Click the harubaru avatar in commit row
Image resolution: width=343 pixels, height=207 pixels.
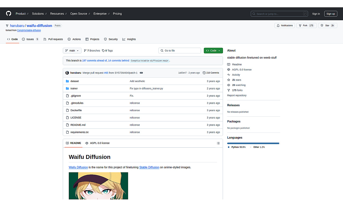[x=67, y=73]
